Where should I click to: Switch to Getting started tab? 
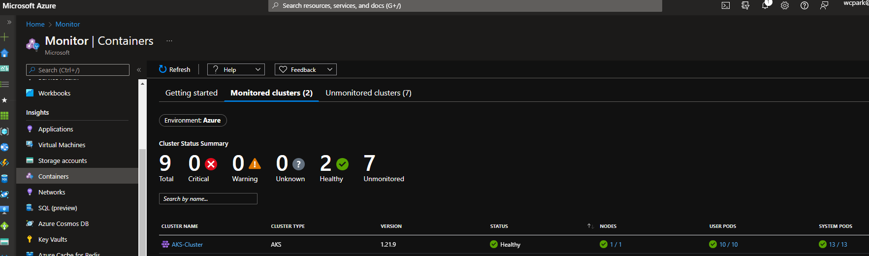tap(192, 93)
